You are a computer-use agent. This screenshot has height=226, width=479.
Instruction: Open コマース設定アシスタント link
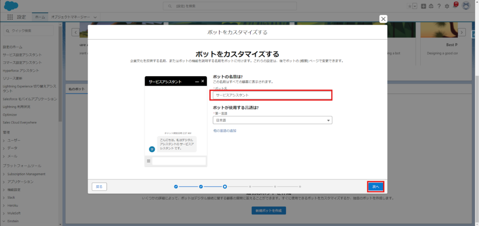[22, 63]
